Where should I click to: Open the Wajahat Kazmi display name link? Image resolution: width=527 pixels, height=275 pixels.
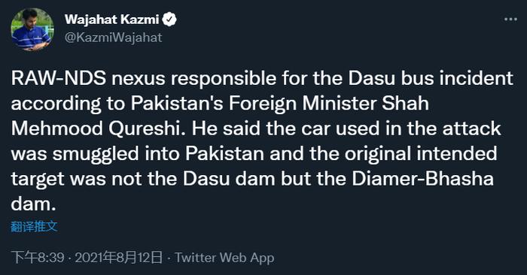pyautogui.click(x=112, y=20)
